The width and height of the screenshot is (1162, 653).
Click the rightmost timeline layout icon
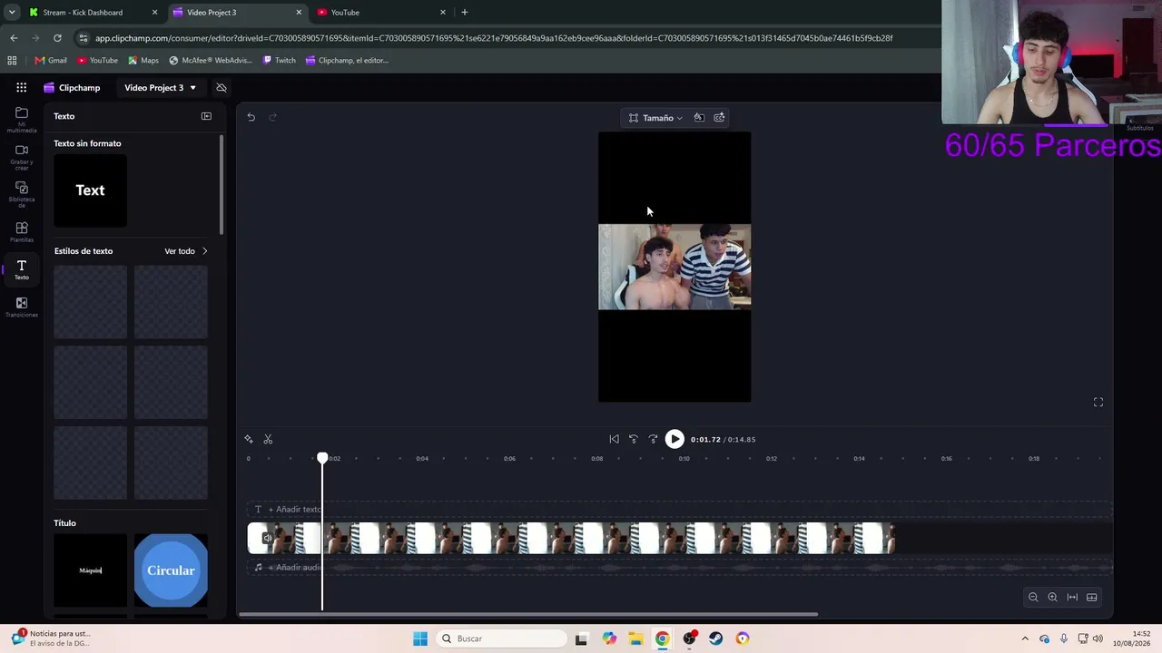1092,598
